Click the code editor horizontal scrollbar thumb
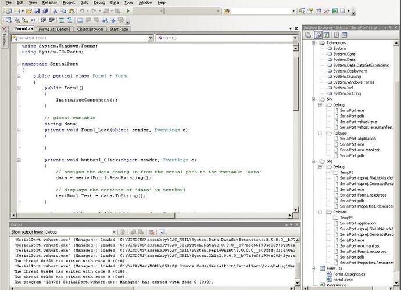Viewport: 401px width, 290px height. click(x=96, y=215)
